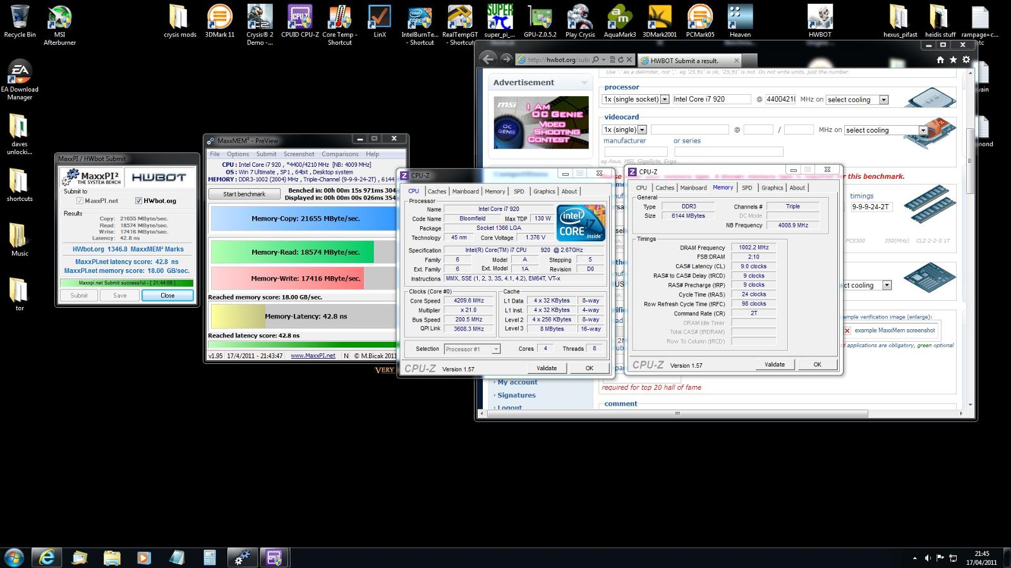Open the Recycle Bin
This screenshot has height=568, width=1011.
pos(20,21)
